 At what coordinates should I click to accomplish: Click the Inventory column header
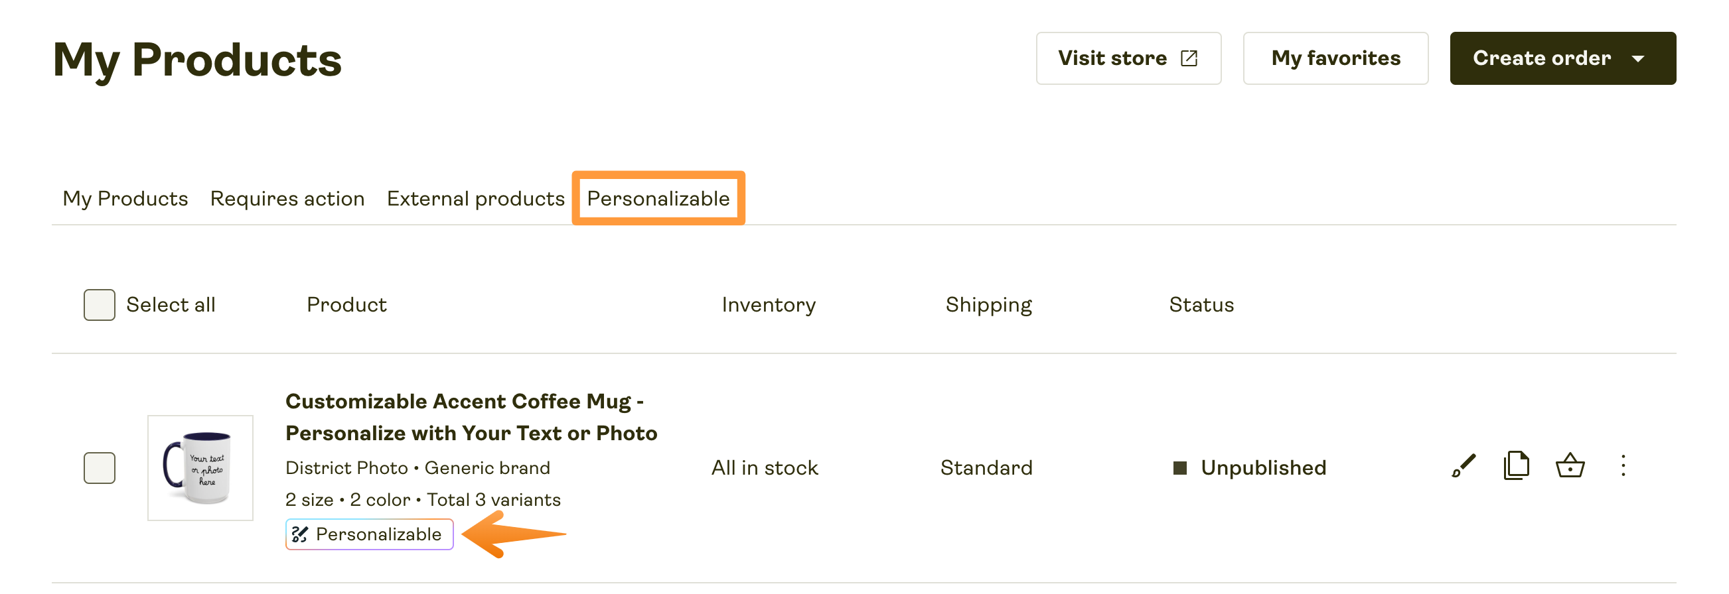(x=768, y=304)
